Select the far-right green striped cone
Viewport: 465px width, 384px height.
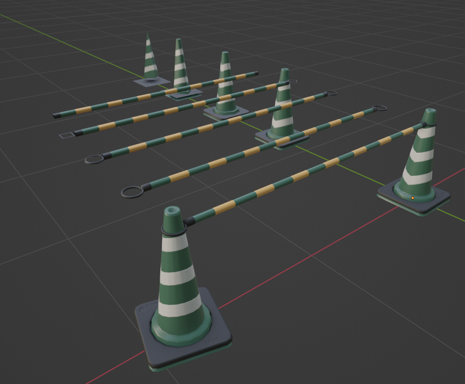[x=420, y=162]
